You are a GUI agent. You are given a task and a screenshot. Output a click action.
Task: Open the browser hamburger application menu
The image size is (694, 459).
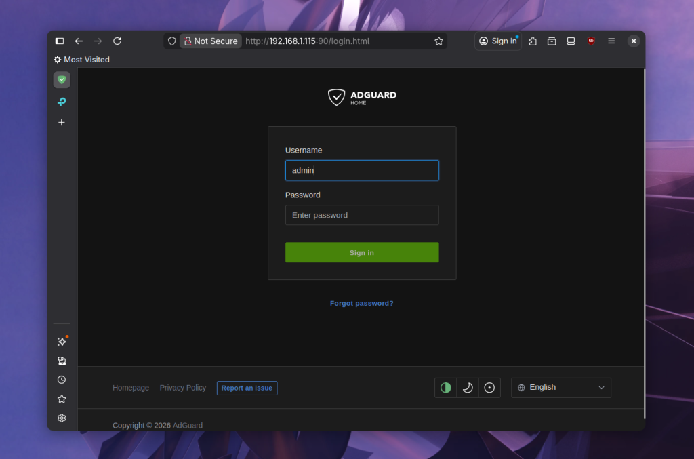611,41
